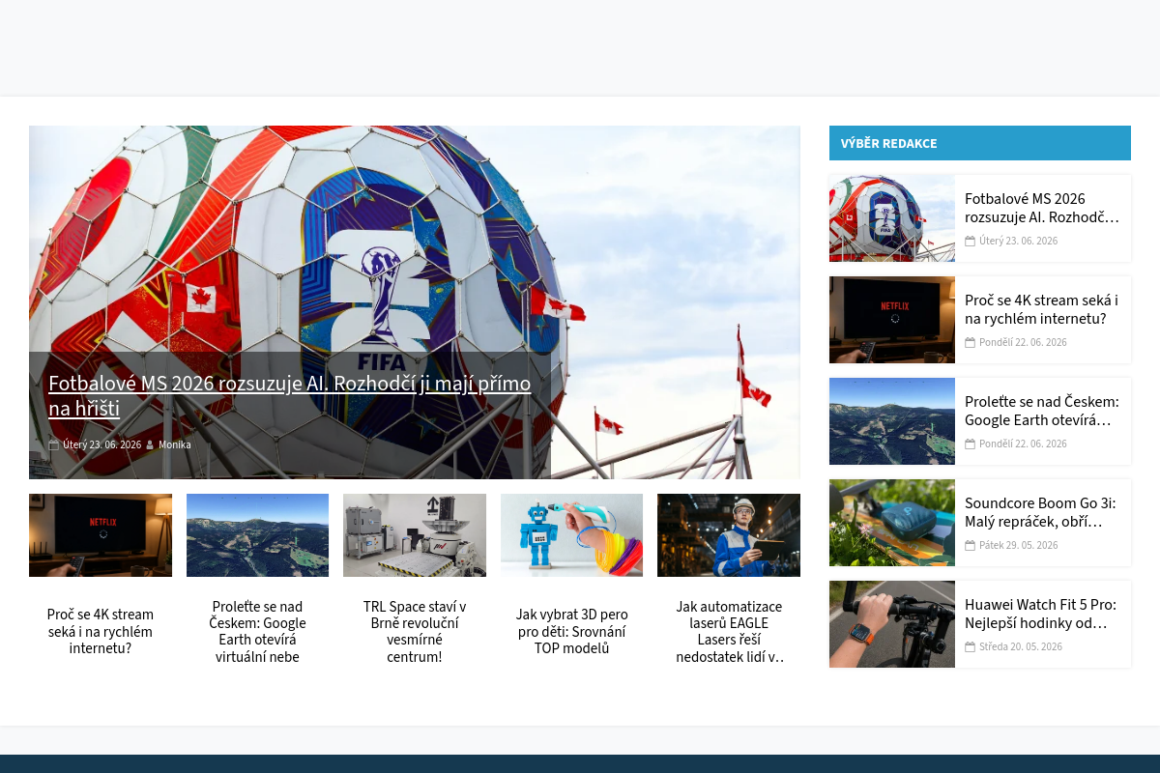The image size is (1160, 773).
Task: Click calendar icon next to Pondělí 22. 06. 2026 under the Google Earth article
Action: coord(970,444)
